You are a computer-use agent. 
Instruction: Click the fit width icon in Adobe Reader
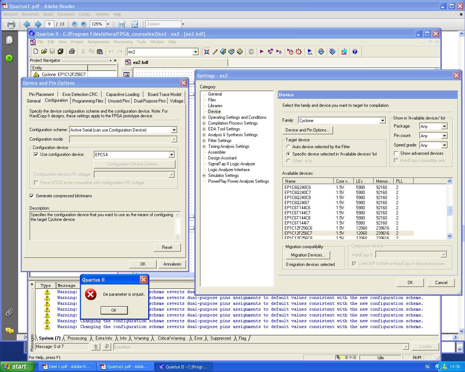[x=121, y=24]
